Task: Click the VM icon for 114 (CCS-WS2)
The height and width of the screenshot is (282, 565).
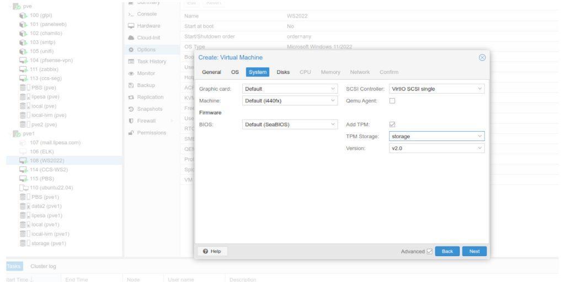Action: [23, 170]
